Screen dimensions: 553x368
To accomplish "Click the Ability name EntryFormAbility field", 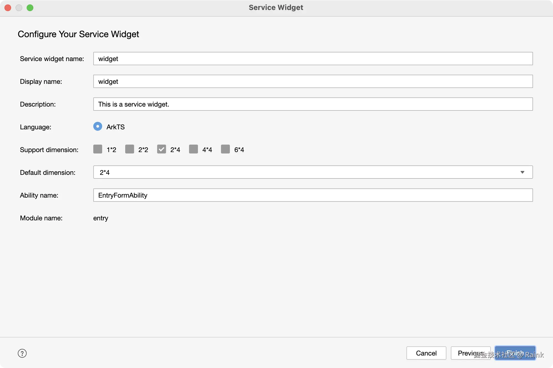I will click(313, 195).
